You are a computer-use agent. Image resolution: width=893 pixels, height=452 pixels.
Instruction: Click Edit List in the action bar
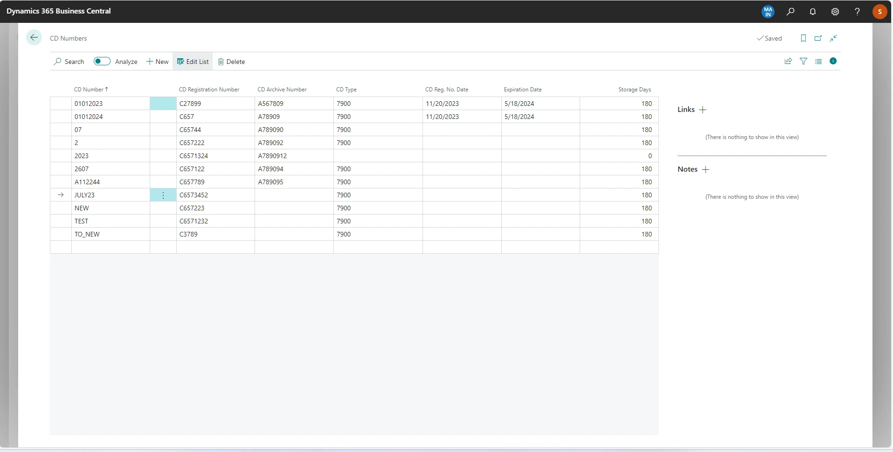(193, 62)
